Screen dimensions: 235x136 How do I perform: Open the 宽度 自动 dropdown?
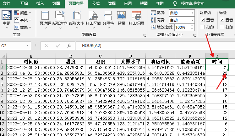point(192,13)
